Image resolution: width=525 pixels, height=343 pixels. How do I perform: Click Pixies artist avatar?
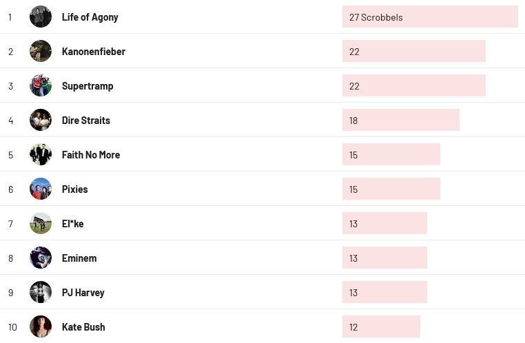[x=41, y=189]
